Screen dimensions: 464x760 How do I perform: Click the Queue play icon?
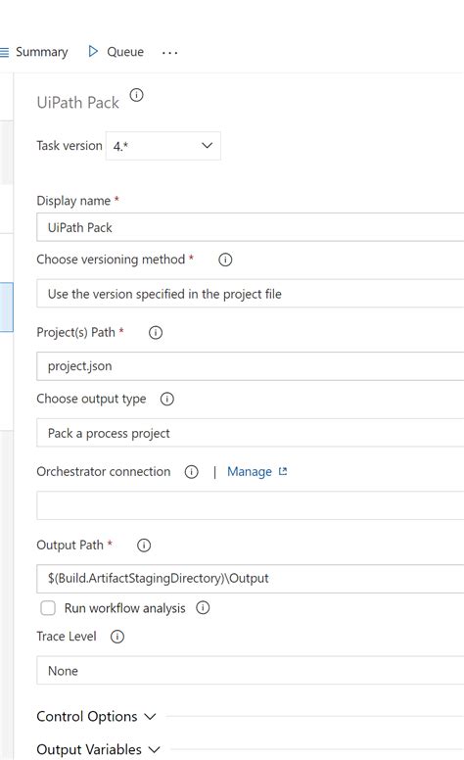point(93,51)
